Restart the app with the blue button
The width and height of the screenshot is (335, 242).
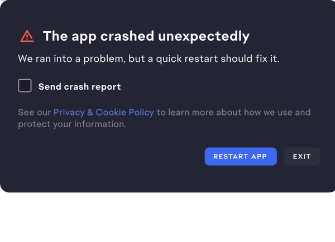pos(241,157)
